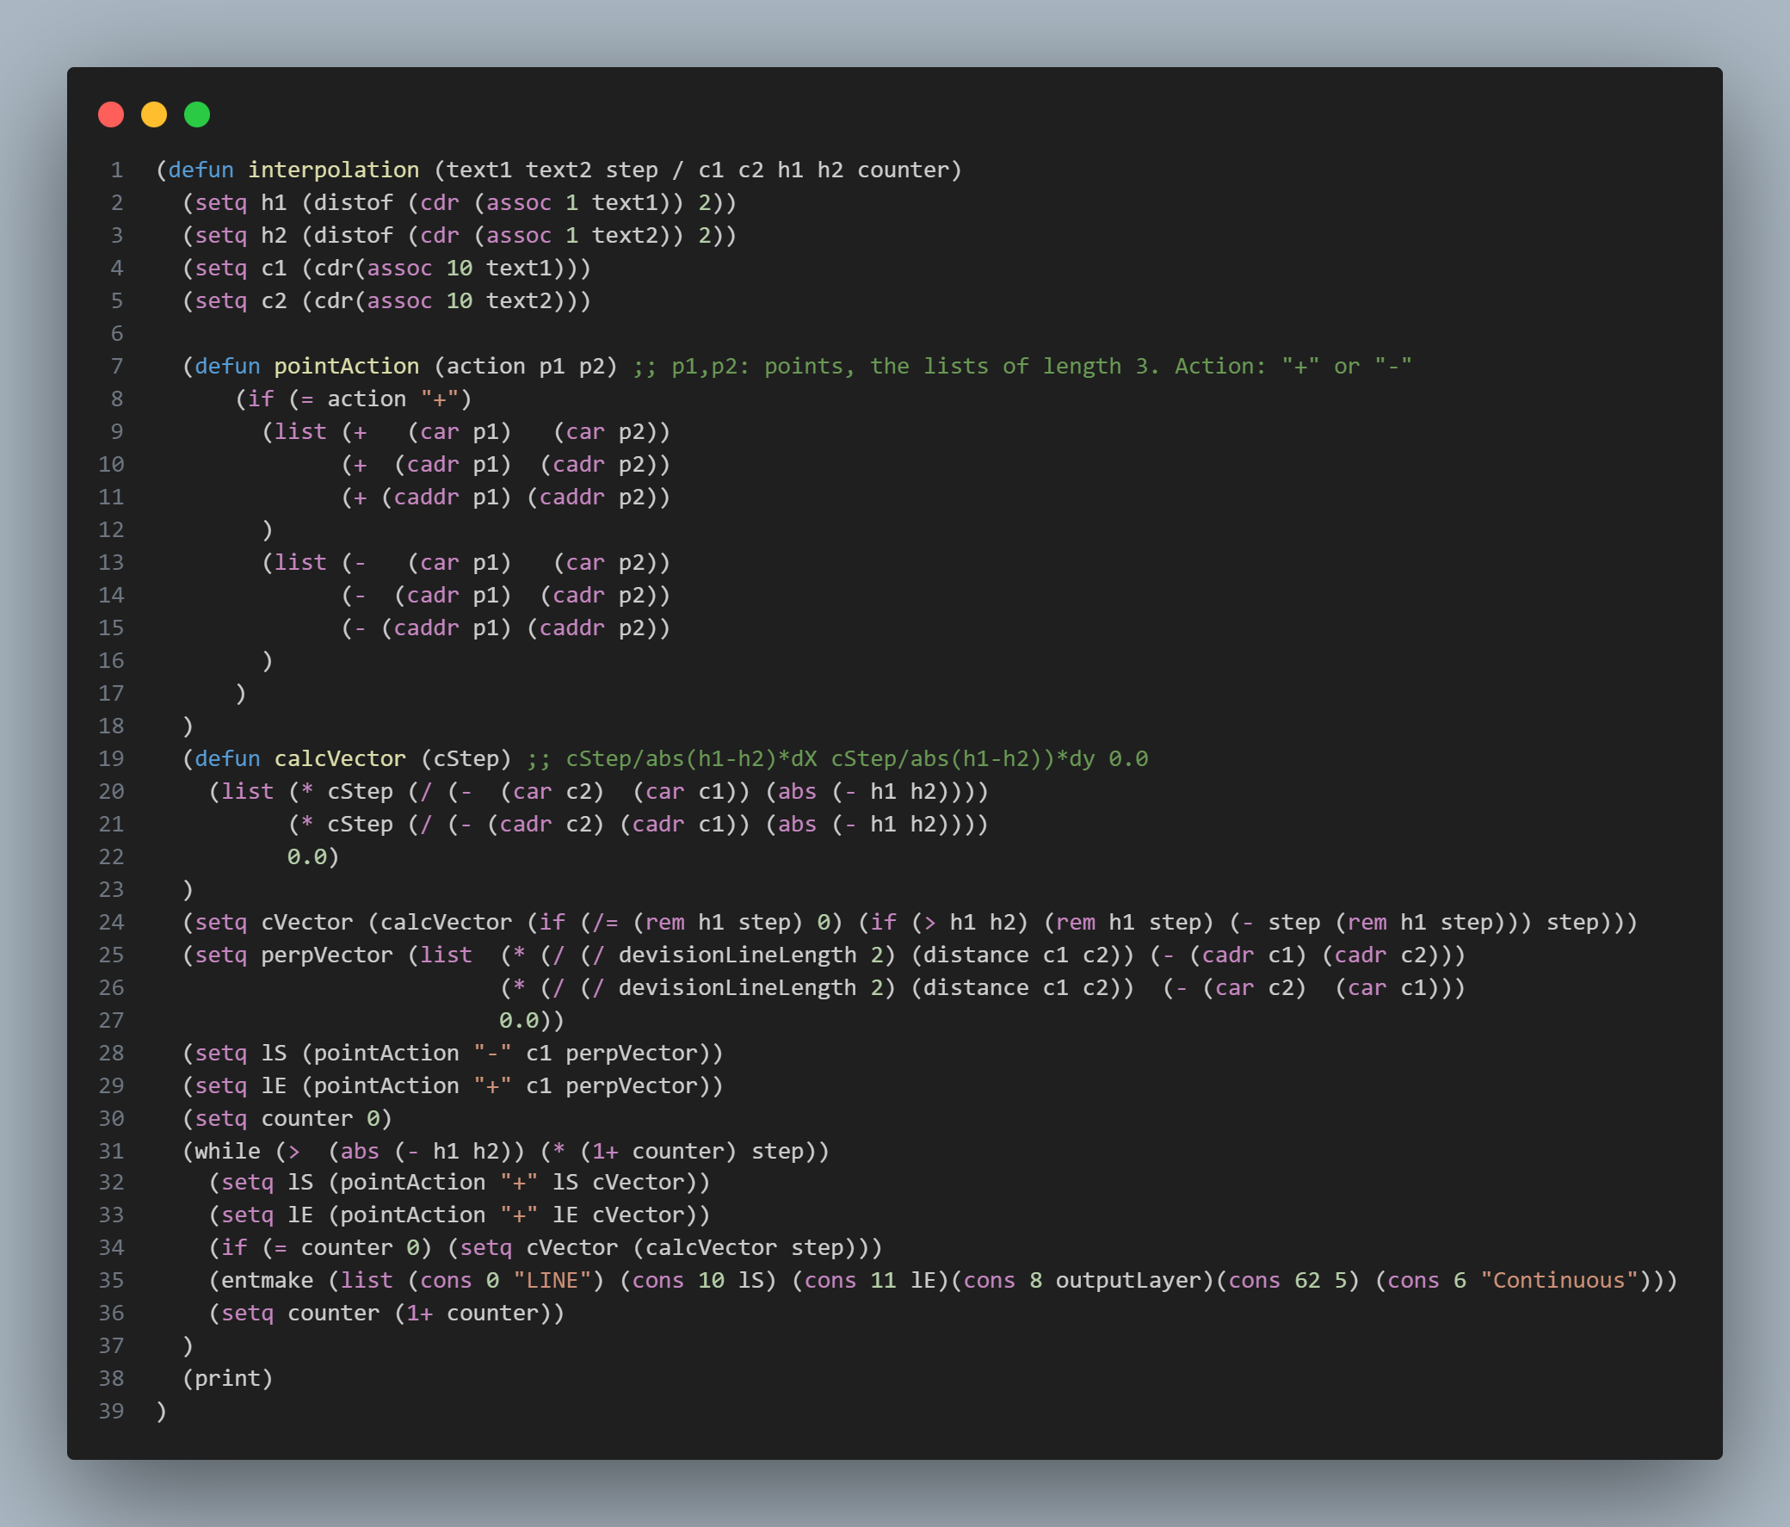Click the 0.0 value on line 22

click(x=306, y=857)
